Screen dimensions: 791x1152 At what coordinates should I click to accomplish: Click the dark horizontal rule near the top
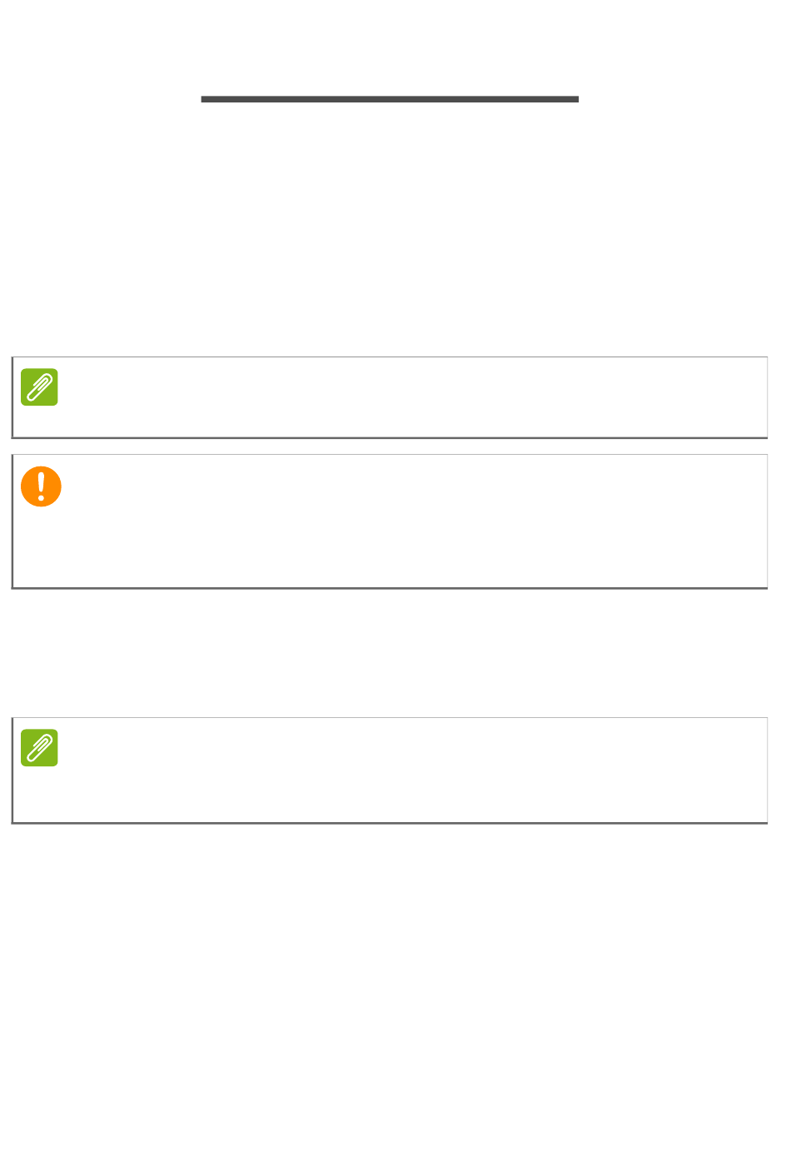[x=390, y=99]
